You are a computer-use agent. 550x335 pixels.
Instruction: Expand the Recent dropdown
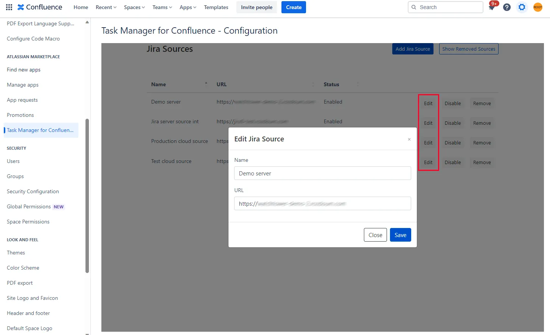click(x=106, y=7)
